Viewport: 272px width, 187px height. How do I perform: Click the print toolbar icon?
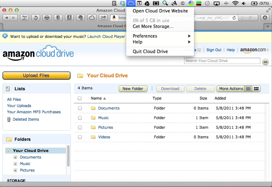coord(47,17)
